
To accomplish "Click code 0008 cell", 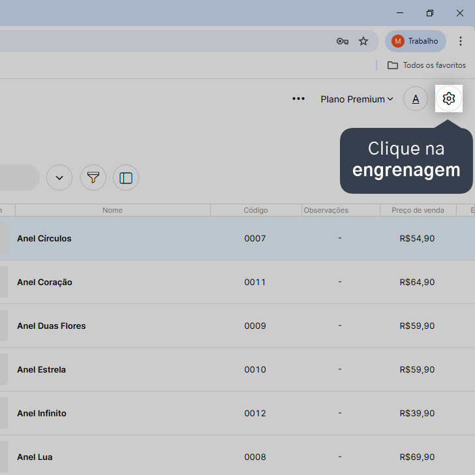I will 255,457.
